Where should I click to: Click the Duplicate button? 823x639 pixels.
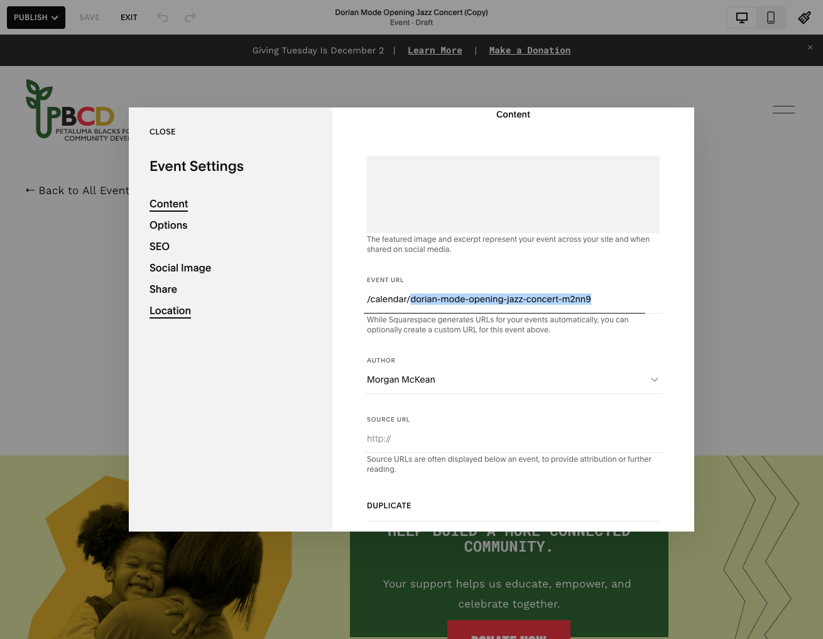[x=389, y=506]
